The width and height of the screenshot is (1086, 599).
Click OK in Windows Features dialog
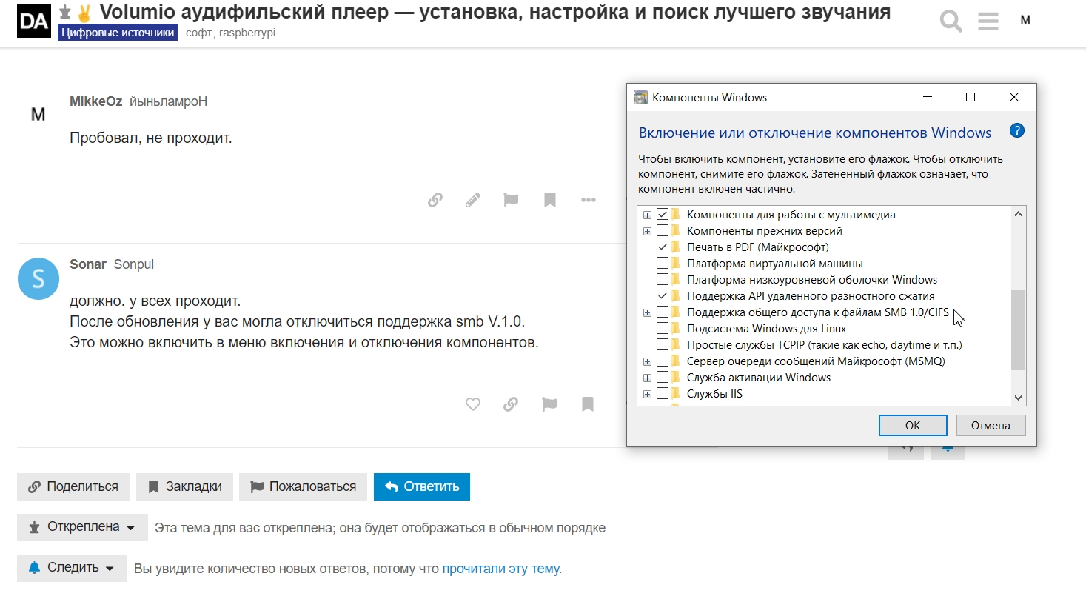pyautogui.click(x=913, y=425)
